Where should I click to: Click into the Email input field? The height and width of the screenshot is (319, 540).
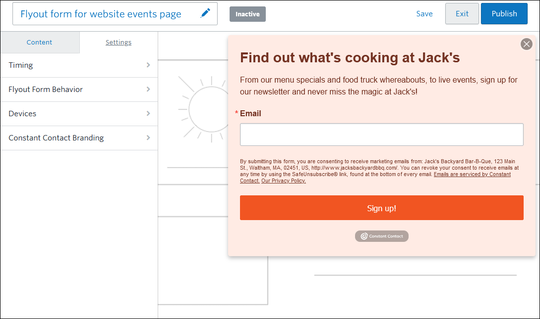[x=382, y=135]
